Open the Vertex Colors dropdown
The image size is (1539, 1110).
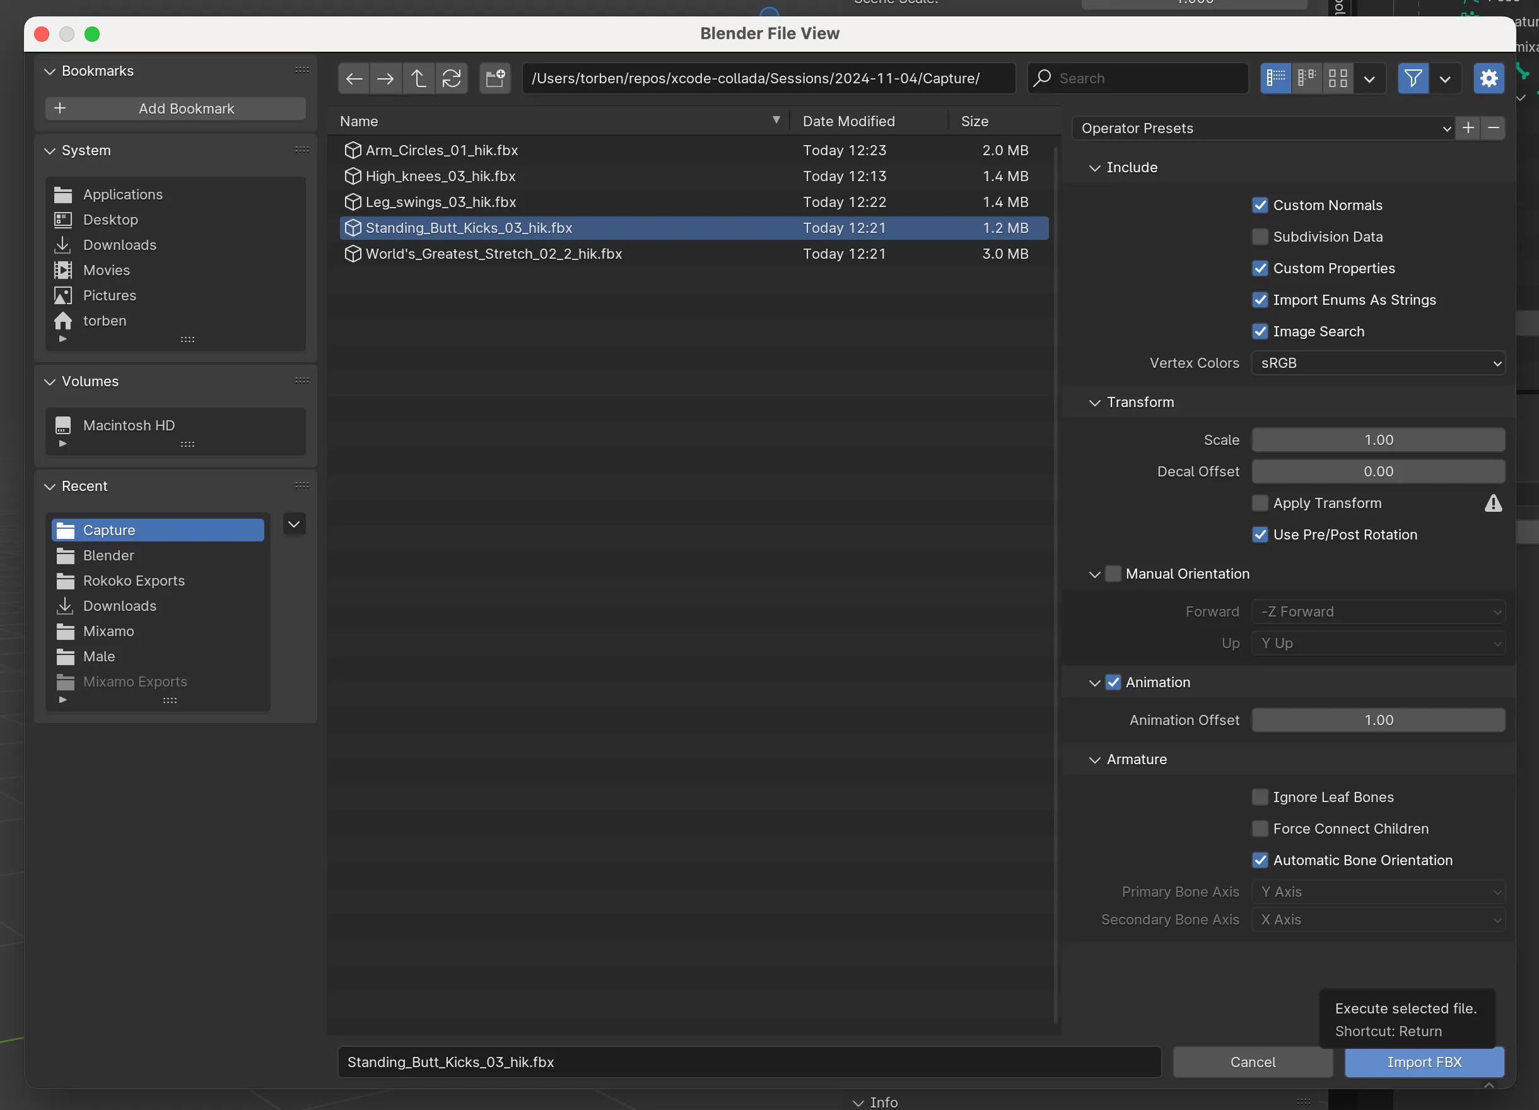pos(1378,362)
